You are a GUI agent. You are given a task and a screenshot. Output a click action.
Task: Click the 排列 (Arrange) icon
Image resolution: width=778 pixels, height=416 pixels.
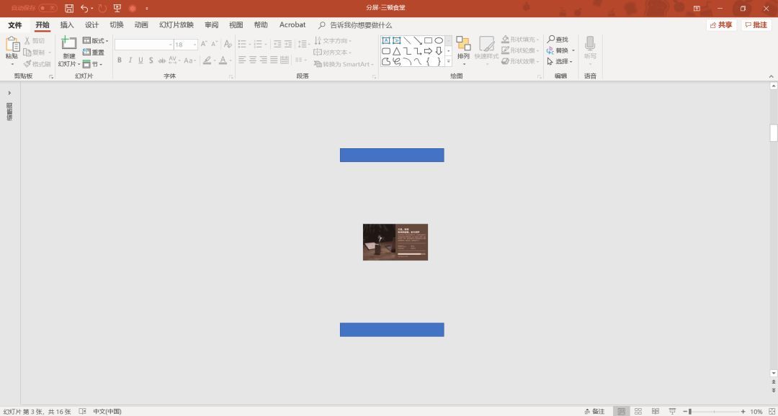coord(463,44)
